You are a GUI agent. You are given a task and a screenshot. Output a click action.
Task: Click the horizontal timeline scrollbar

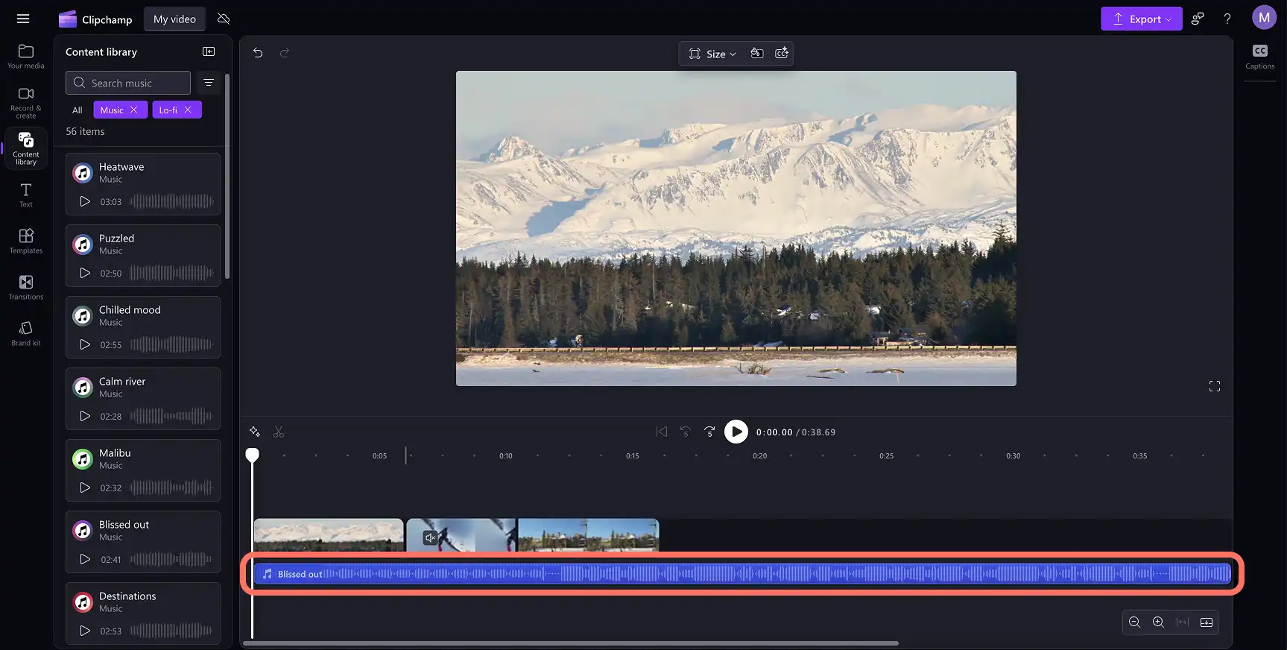[x=571, y=643]
